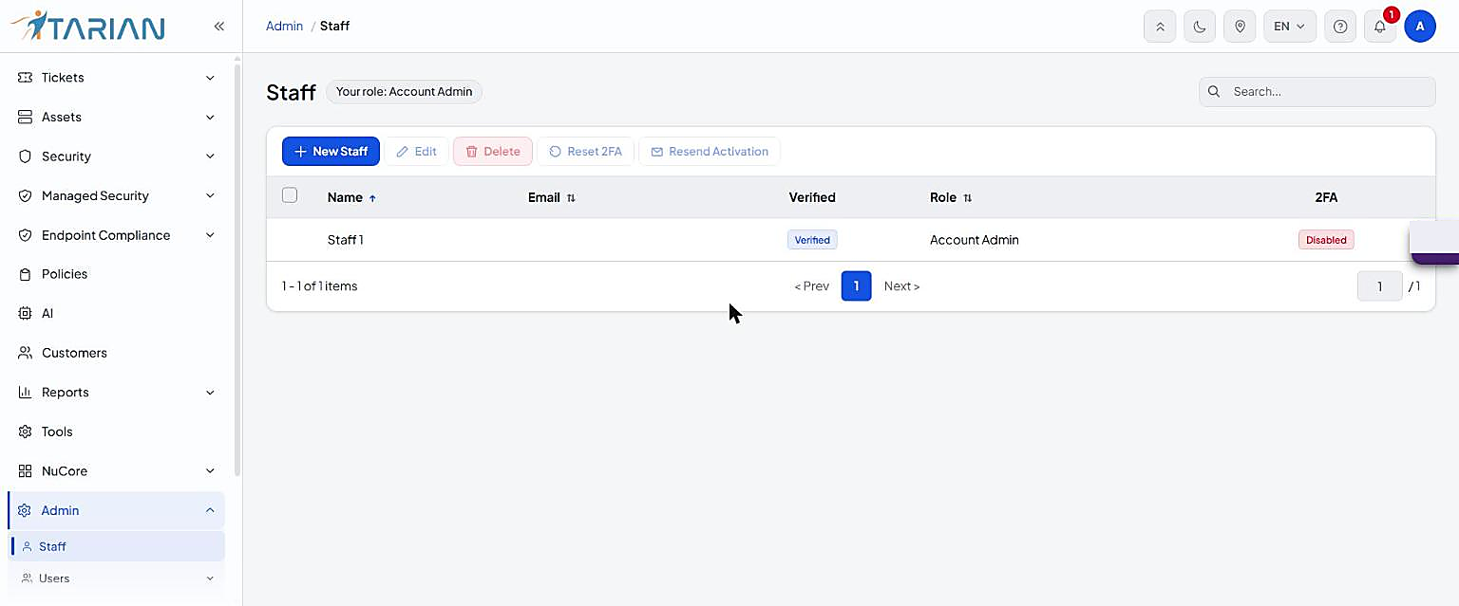This screenshot has height=606, width=1459.
Task: Click the double up-arrow header icon
Action: tap(1160, 27)
